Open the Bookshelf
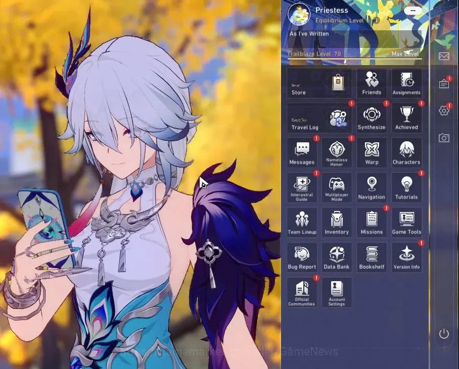459x369 pixels. 372,257
